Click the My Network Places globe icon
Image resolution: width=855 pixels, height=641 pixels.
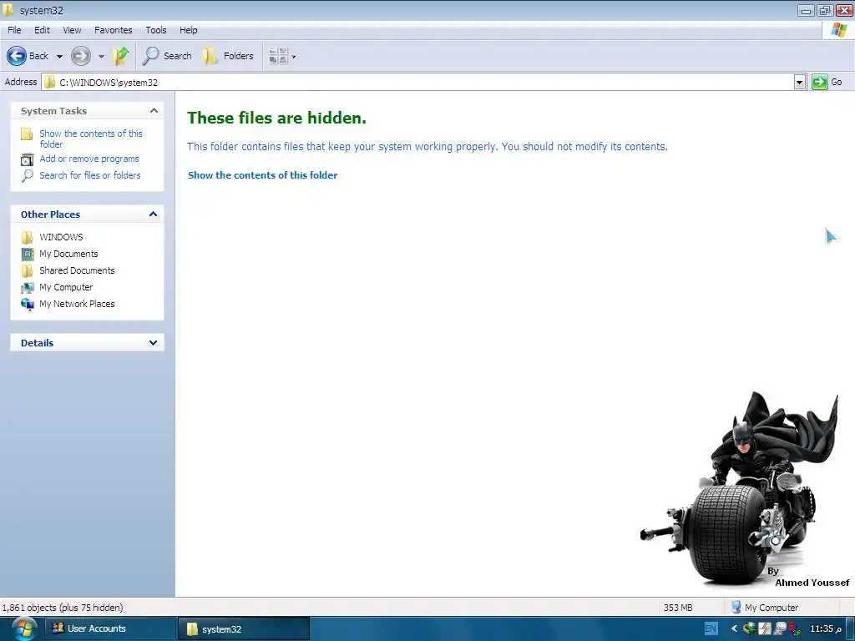28,304
